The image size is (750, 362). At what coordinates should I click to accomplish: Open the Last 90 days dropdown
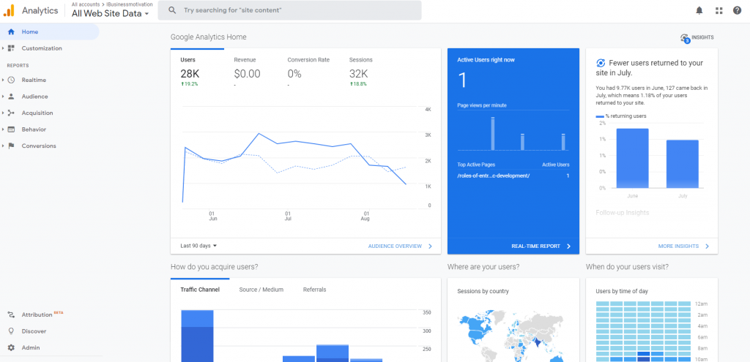(x=198, y=246)
